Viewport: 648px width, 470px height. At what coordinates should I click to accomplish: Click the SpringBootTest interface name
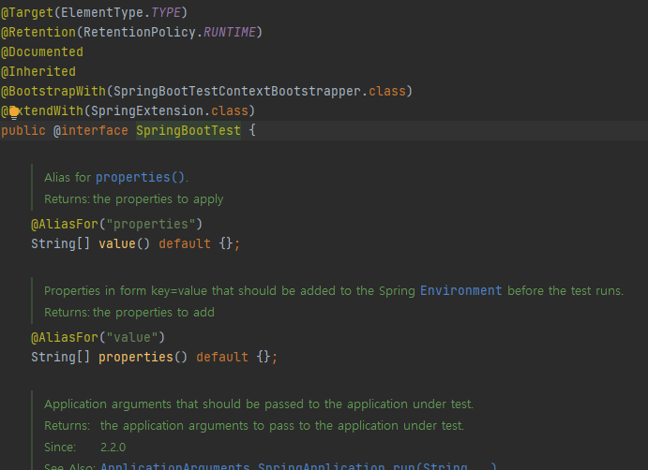pos(188,130)
